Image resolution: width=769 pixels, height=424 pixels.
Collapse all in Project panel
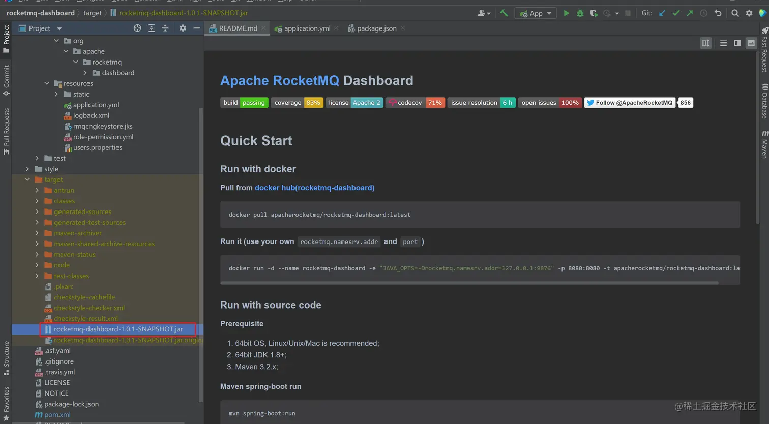[x=165, y=28]
